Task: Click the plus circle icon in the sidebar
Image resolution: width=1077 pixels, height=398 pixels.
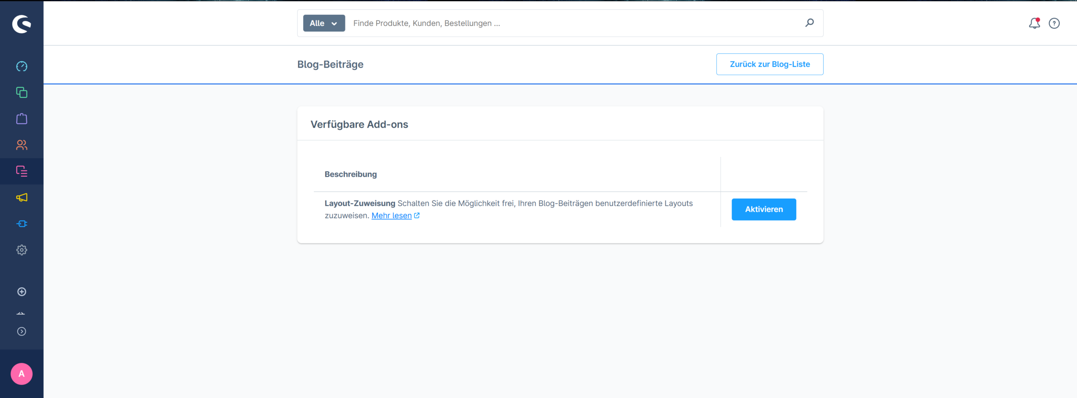Action: (x=21, y=292)
